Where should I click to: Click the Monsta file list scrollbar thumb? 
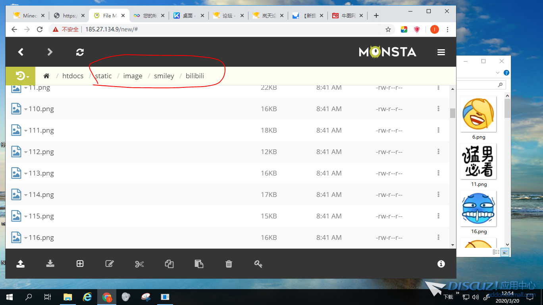452,113
